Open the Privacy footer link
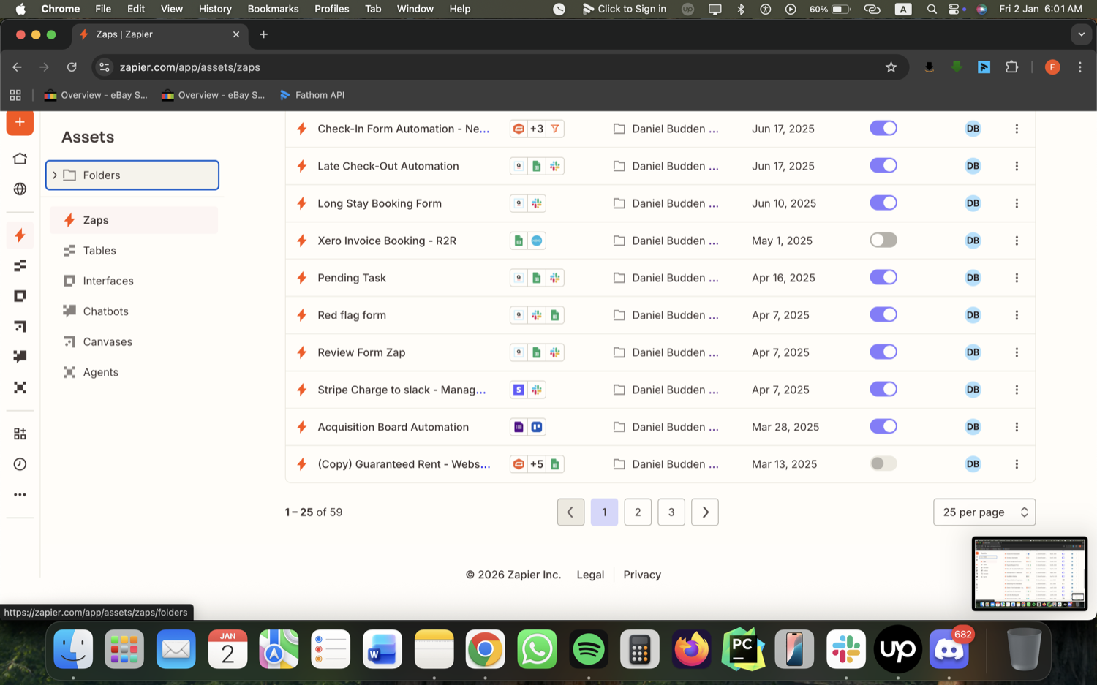1097x685 pixels. coord(642,575)
